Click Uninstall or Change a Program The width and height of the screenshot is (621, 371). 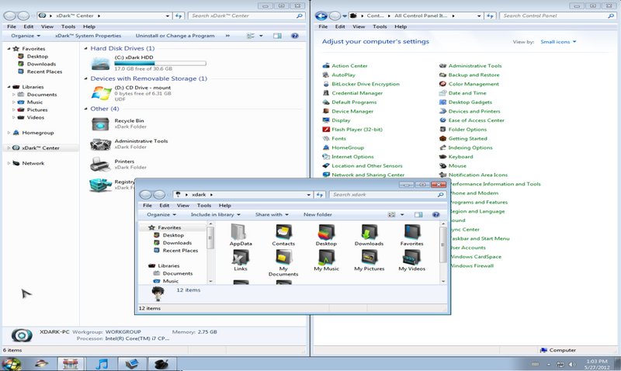(x=175, y=36)
